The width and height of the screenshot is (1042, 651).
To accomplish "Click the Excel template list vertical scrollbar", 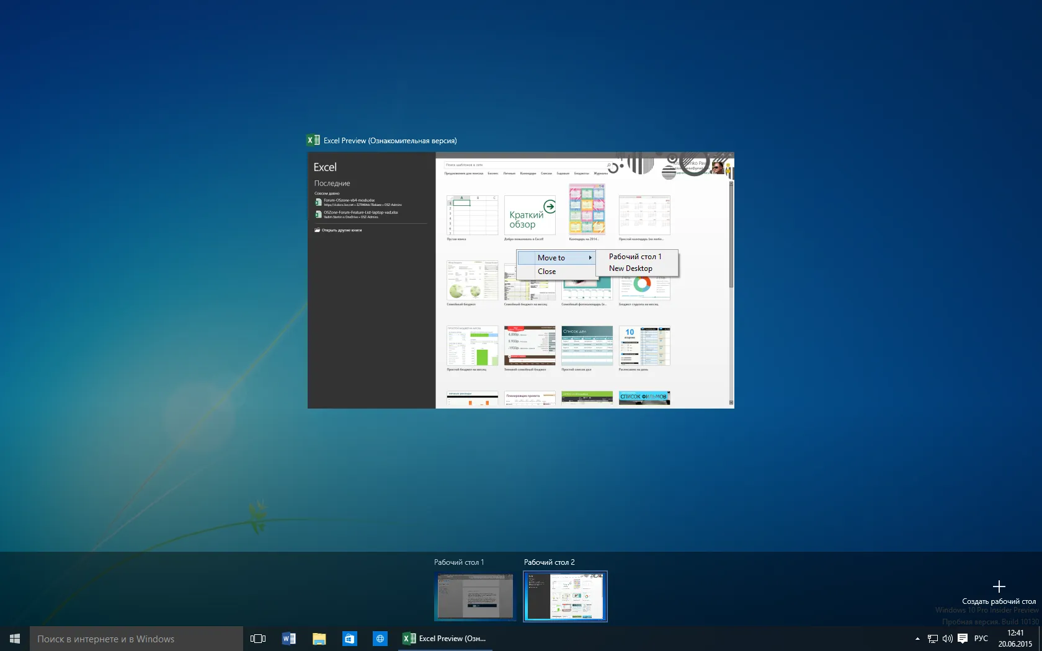I will (731, 291).
